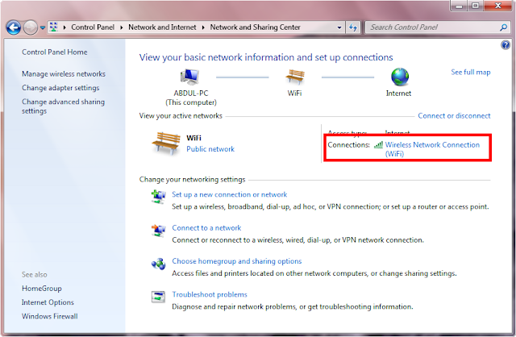Click the Connect to a network icon
The height and width of the screenshot is (337, 516).
tap(159, 230)
